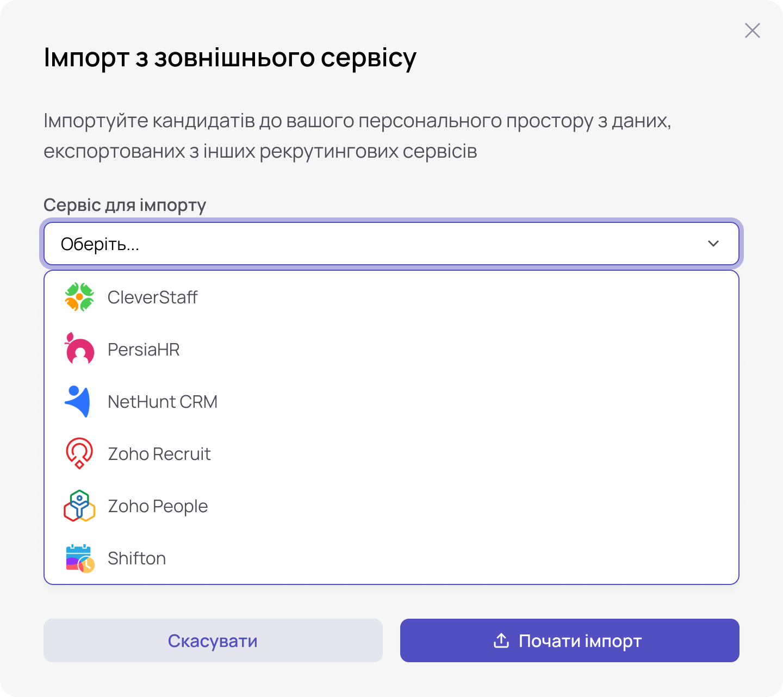Select the Zoho People hexagon icon
This screenshot has height=697, width=783.
click(x=78, y=506)
